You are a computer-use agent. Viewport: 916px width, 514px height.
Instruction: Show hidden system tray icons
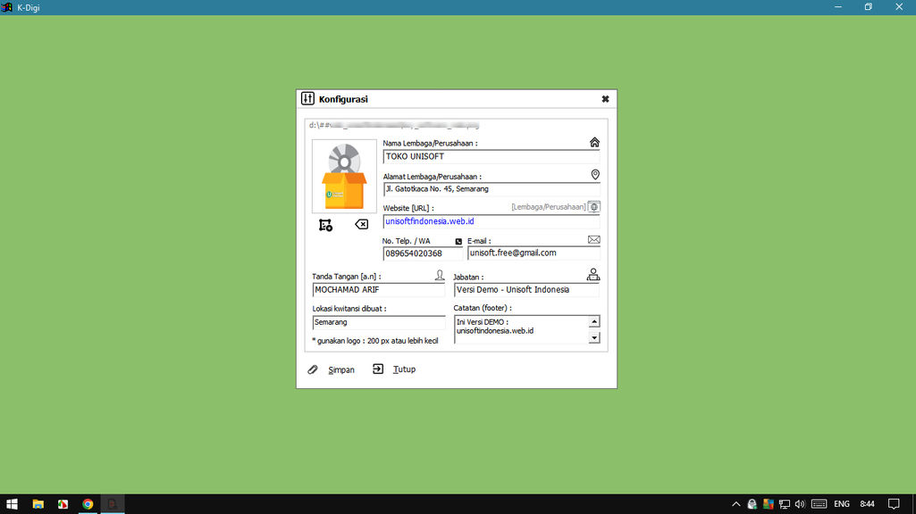coord(735,504)
